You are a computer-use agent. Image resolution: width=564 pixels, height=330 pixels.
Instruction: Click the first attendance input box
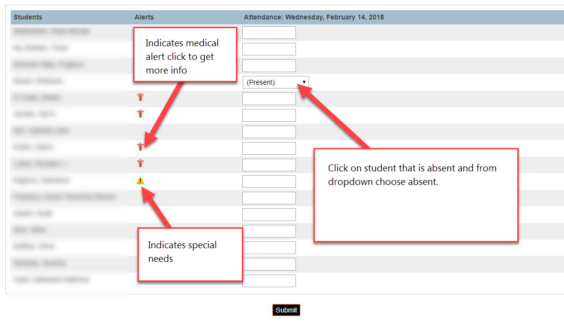tap(269, 32)
